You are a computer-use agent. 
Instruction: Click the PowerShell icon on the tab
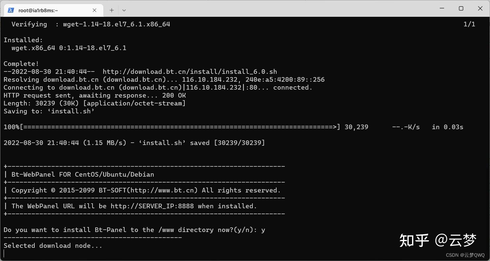coord(11,10)
